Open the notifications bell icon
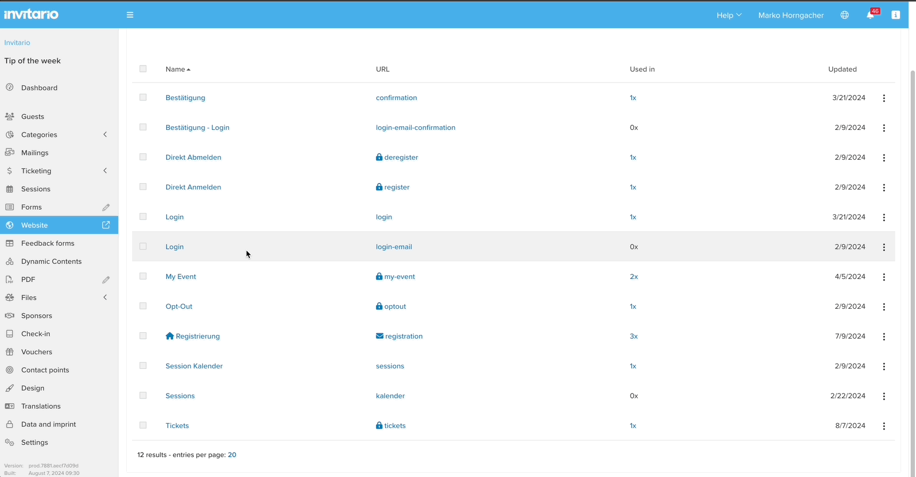Image resolution: width=916 pixels, height=477 pixels. click(870, 15)
